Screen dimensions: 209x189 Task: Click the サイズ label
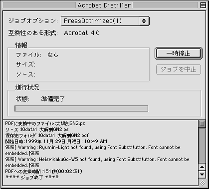[x=25, y=64]
